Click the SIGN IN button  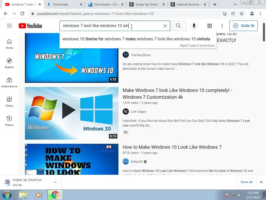[243, 26]
